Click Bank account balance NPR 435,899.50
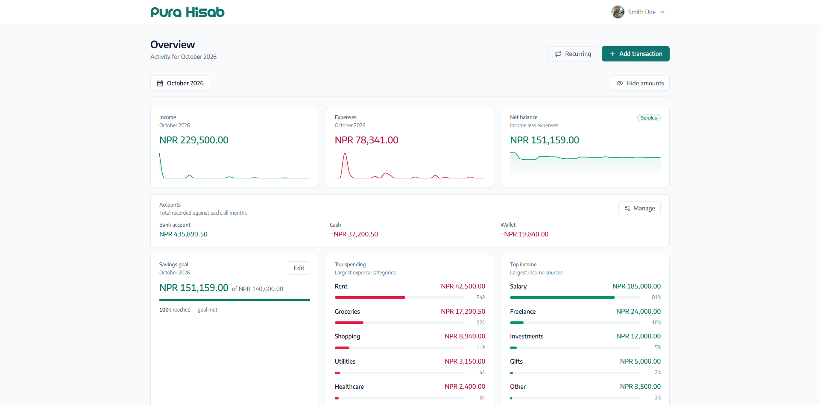Image resolution: width=820 pixels, height=405 pixels. (x=183, y=234)
